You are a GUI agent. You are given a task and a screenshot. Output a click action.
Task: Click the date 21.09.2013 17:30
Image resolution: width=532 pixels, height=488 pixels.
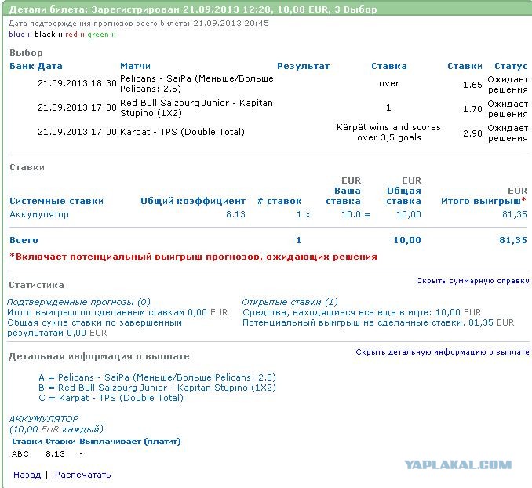tap(77, 108)
